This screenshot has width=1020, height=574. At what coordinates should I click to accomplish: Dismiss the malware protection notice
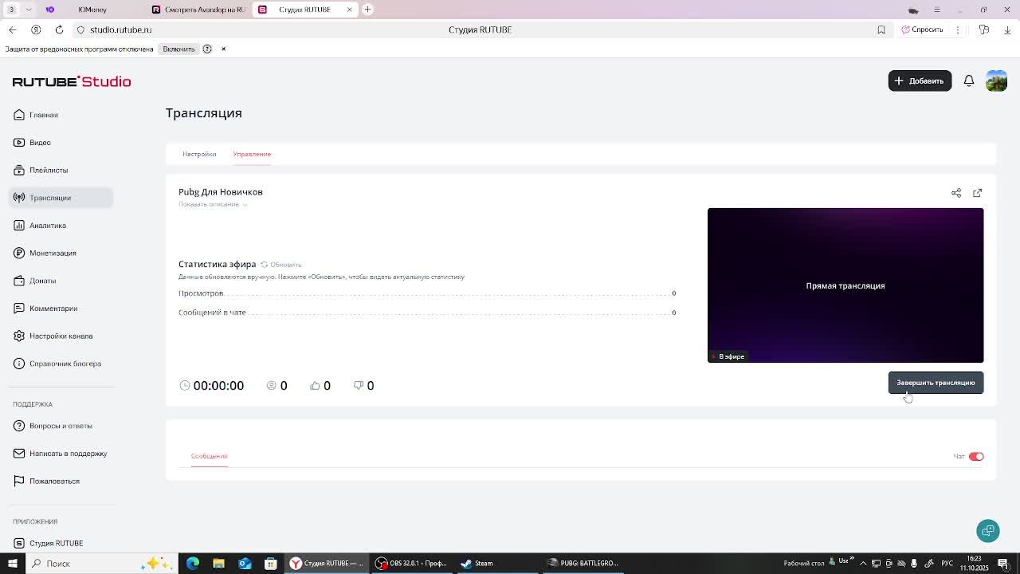223,49
